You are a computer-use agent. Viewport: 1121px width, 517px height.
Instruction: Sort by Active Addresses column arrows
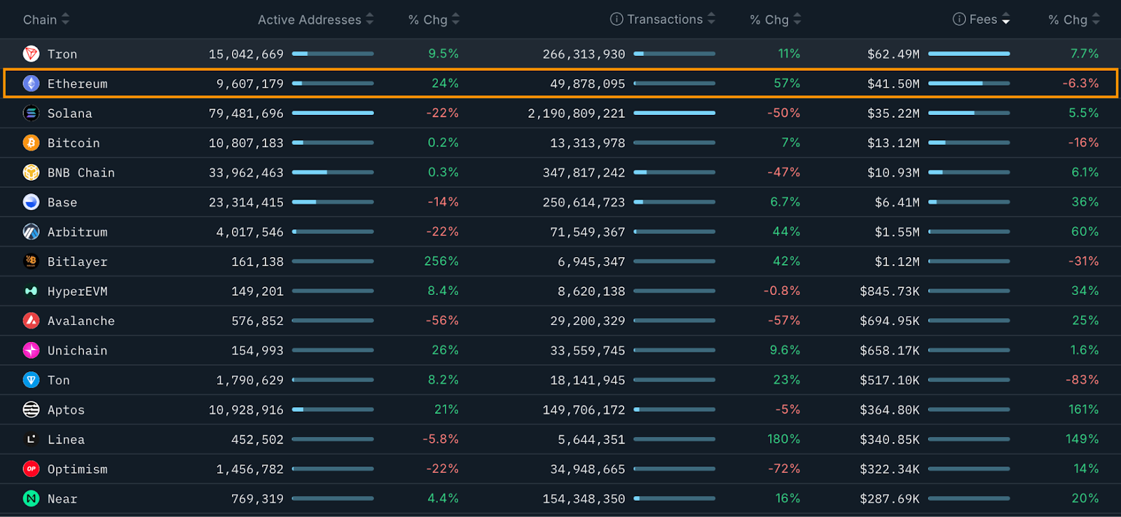pos(369,20)
